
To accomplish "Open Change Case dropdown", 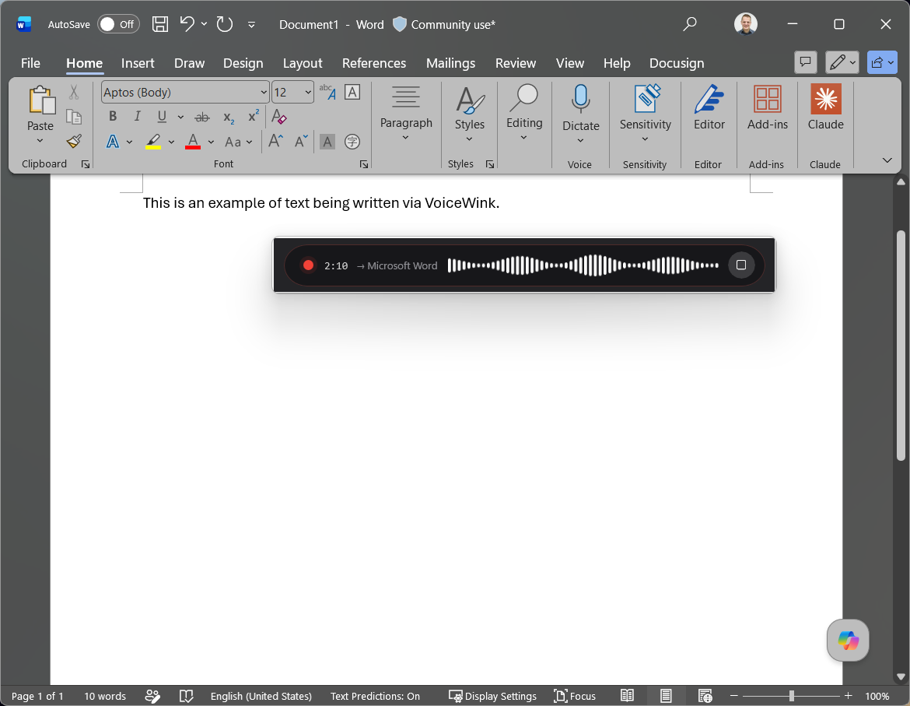I will click(239, 142).
